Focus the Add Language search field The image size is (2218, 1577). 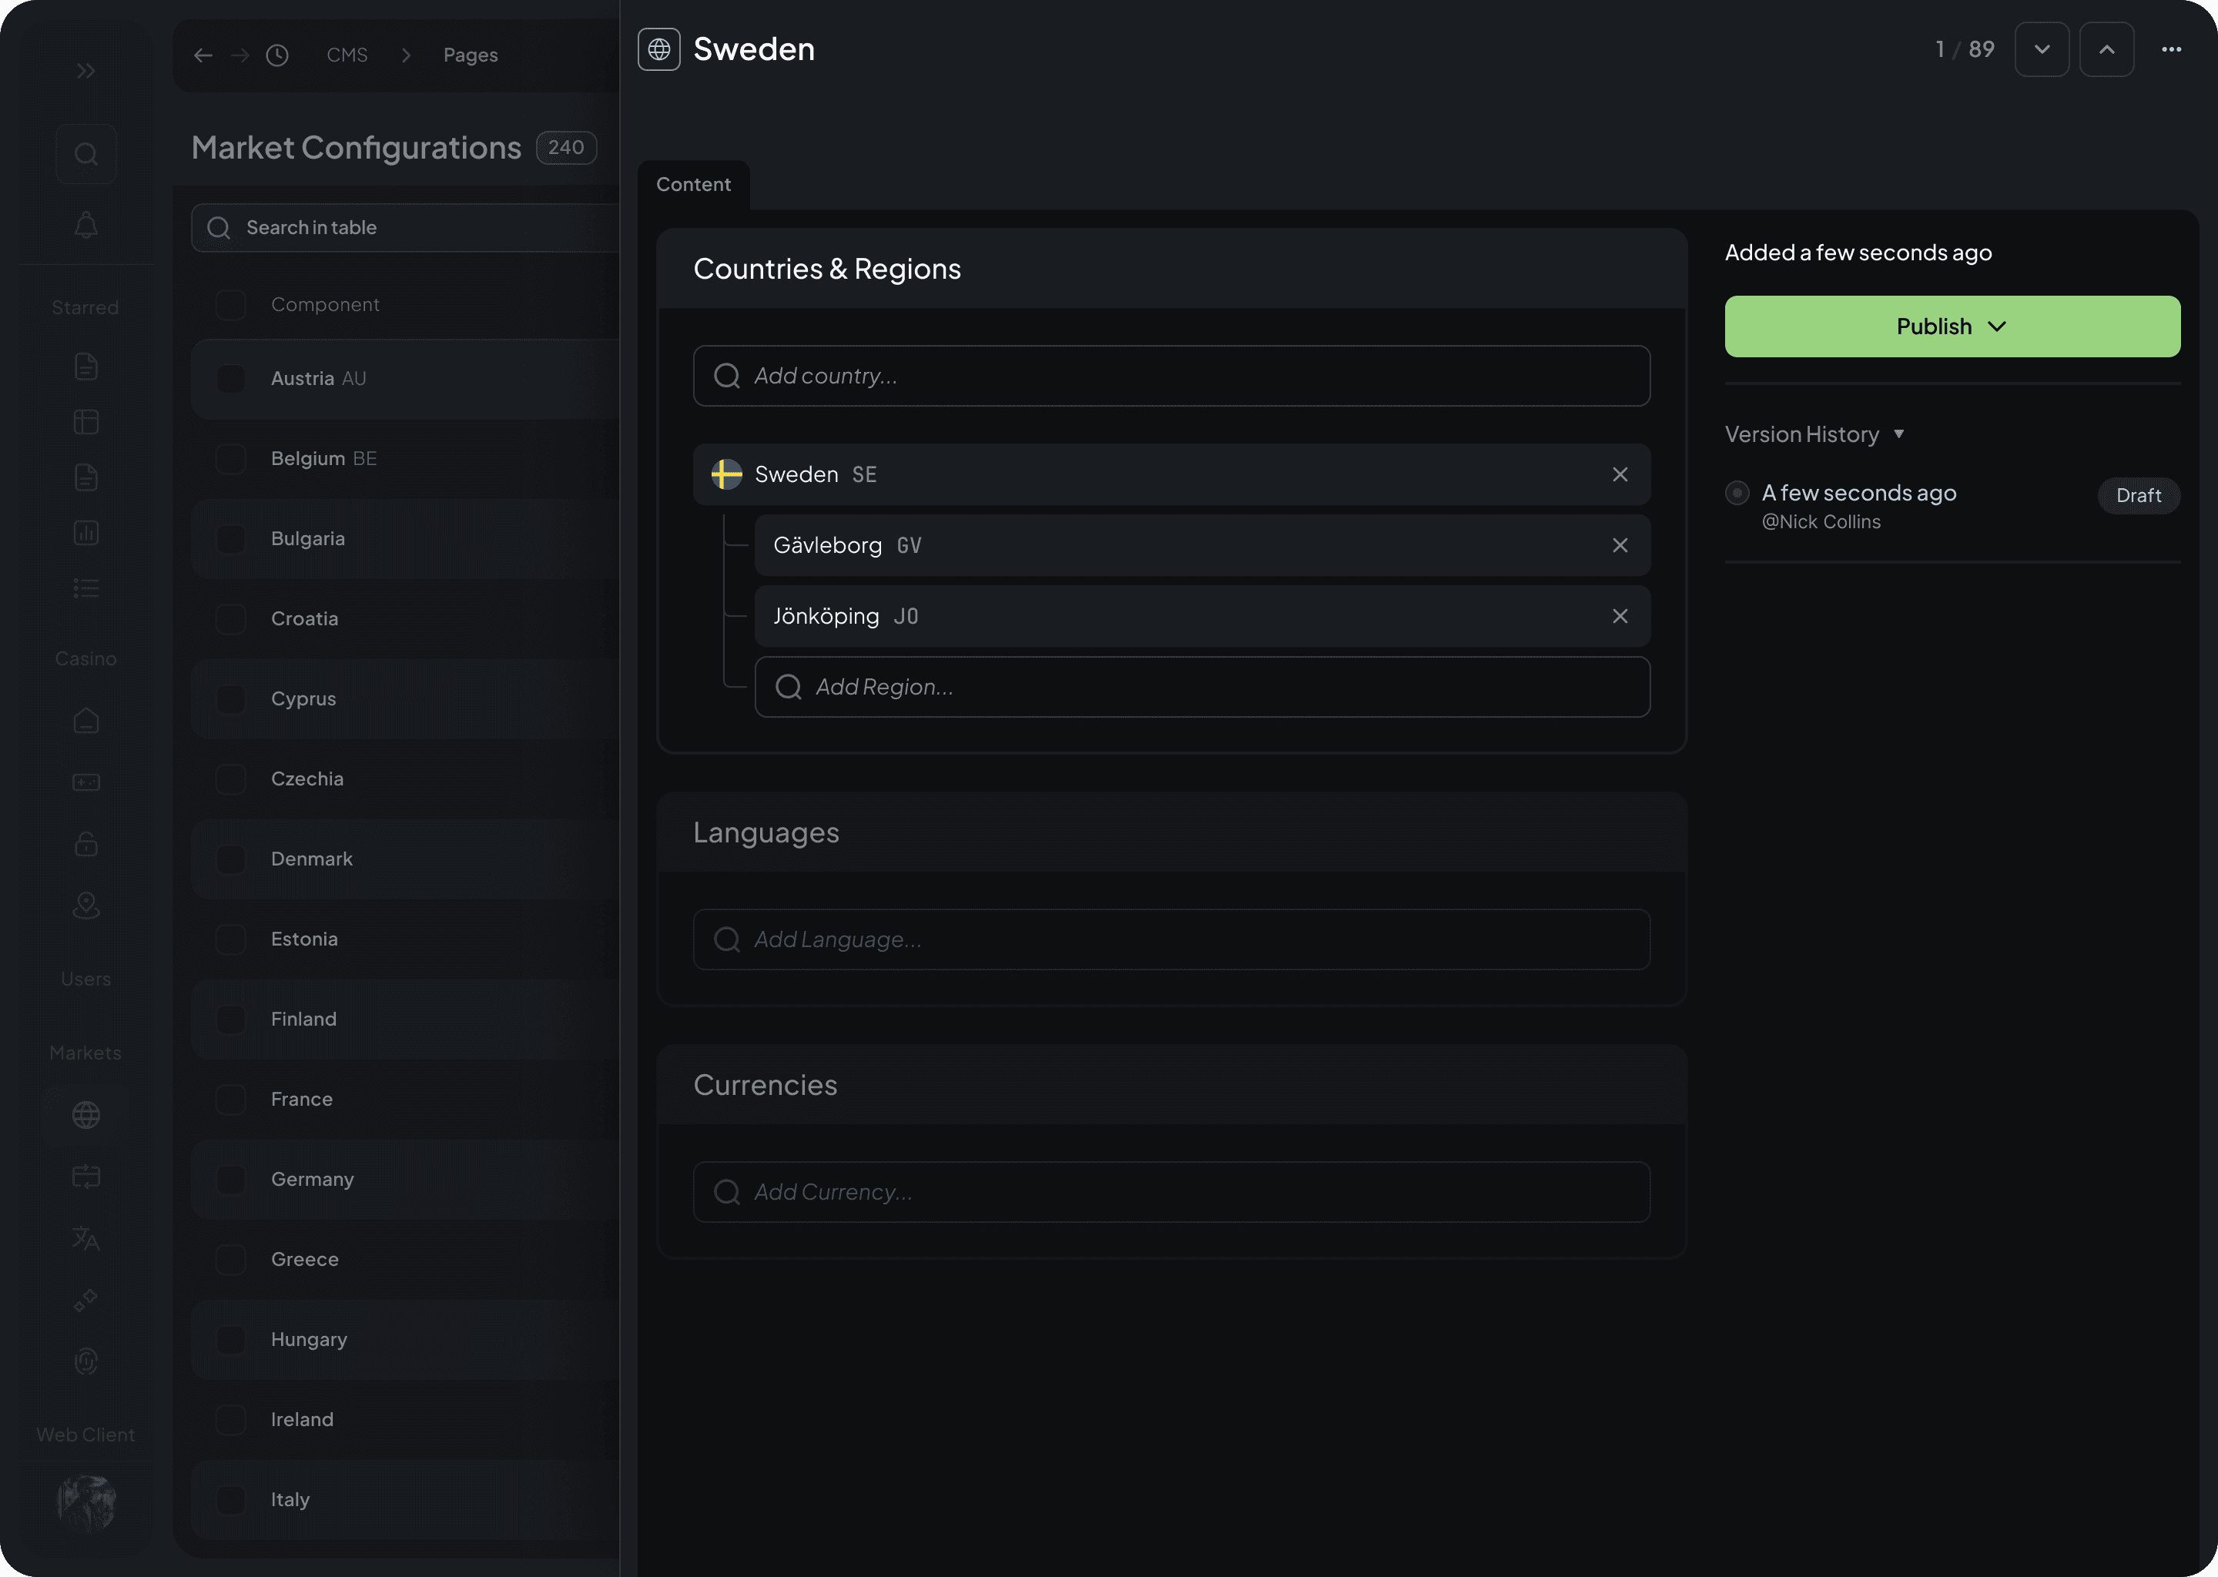pos(1170,939)
